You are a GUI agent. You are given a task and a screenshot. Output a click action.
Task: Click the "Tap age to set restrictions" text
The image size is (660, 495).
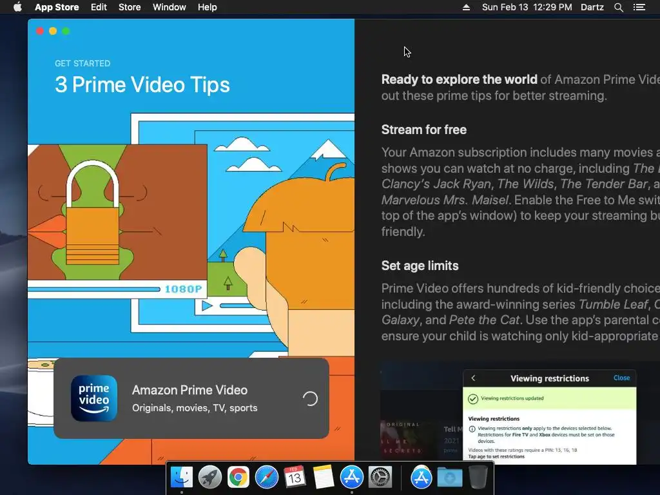point(496,456)
